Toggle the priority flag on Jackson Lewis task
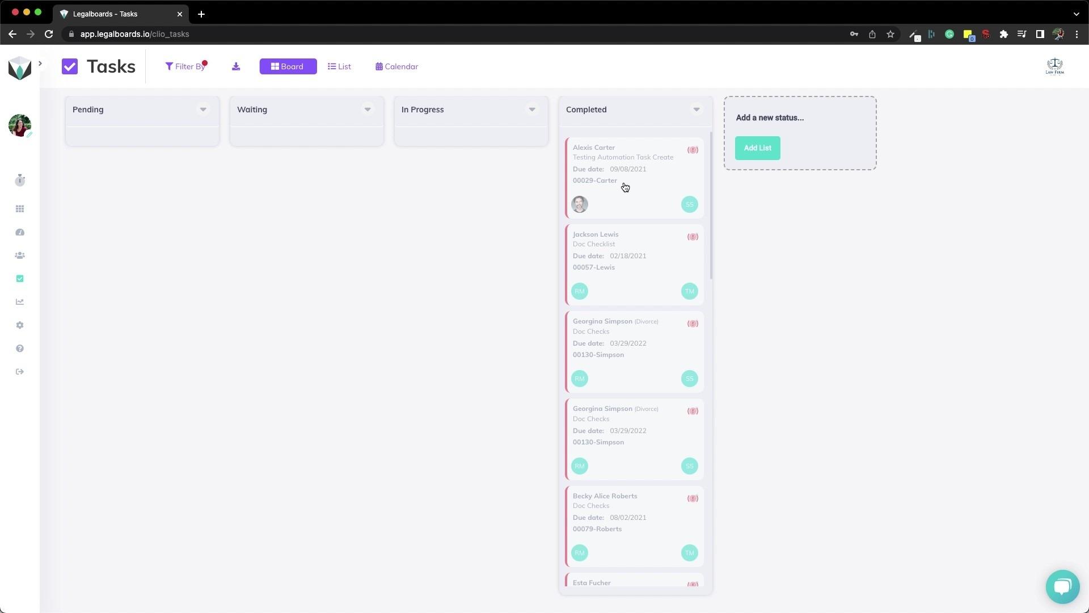Image resolution: width=1089 pixels, height=613 pixels. [693, 237]
